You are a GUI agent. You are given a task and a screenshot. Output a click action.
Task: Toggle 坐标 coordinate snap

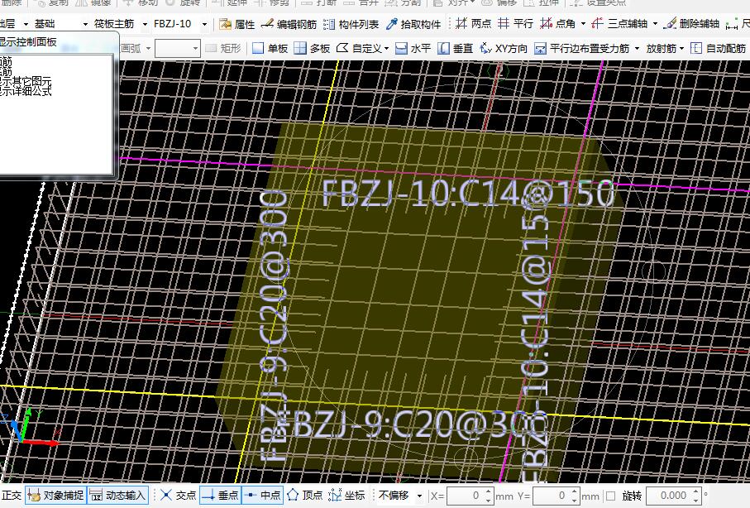[346, 495]
